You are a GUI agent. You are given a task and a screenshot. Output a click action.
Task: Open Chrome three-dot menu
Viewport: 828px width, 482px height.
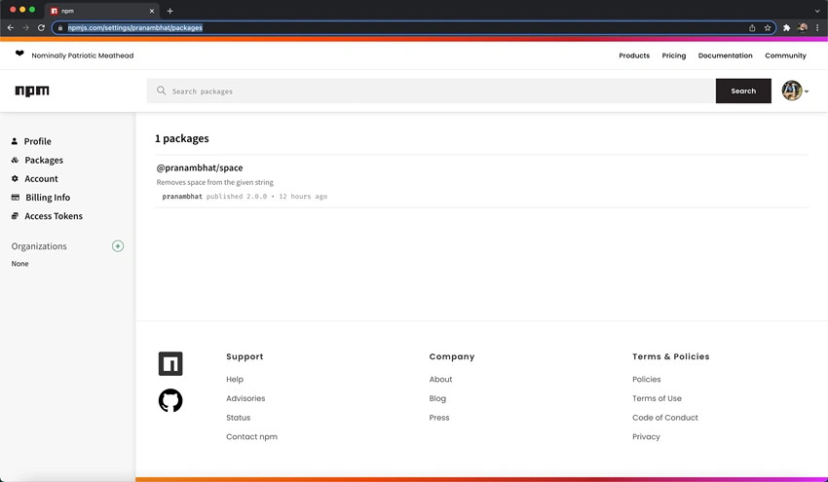click(817, 28)
